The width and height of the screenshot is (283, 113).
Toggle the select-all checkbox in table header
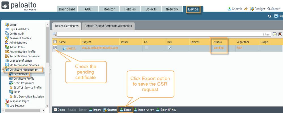(x=55, y=42)
